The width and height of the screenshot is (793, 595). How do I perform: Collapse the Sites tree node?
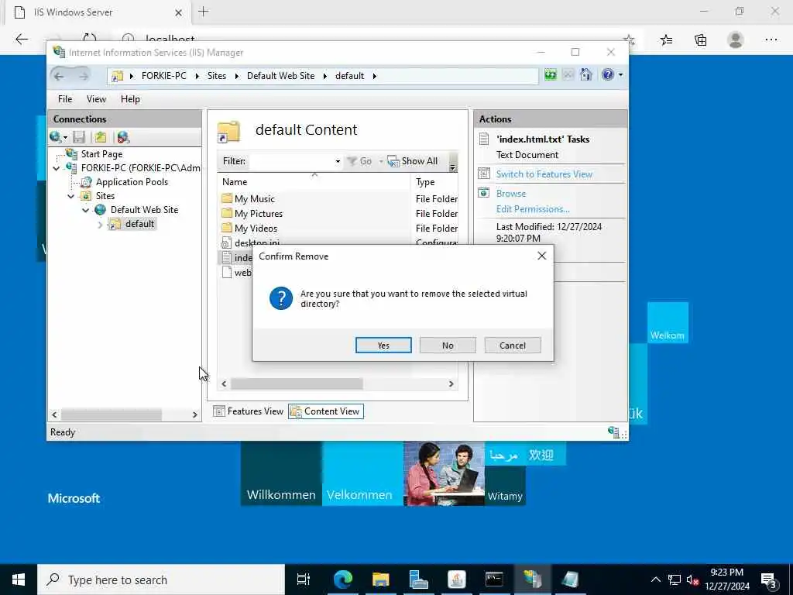[71, 196]
